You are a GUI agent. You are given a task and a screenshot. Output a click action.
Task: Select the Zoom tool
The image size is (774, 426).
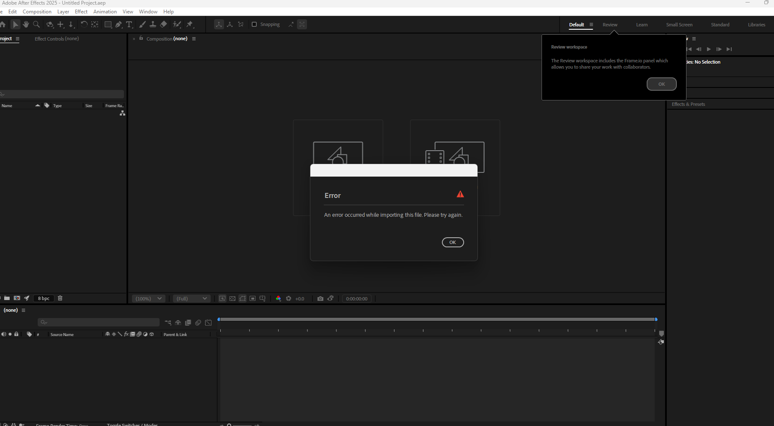point(36,24)
